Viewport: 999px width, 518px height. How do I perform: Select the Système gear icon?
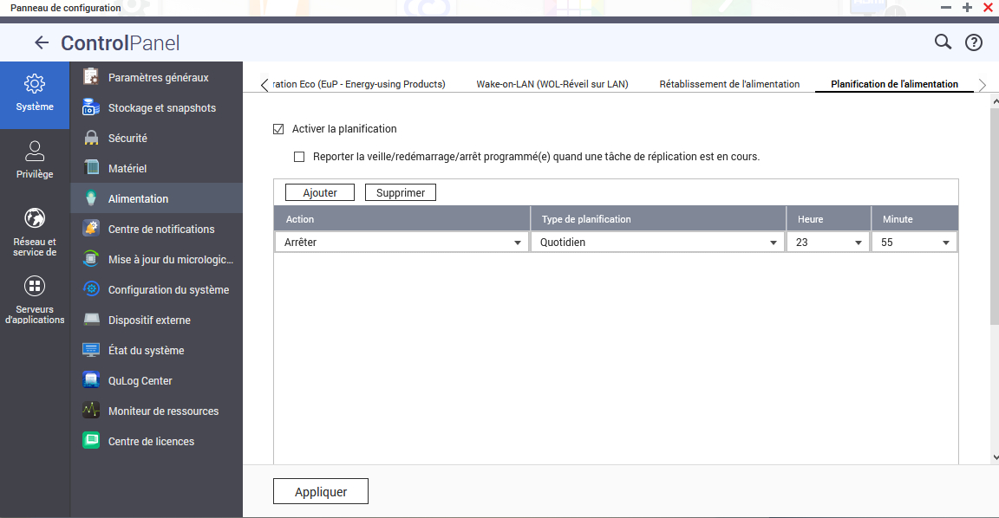[x=35, y=83]
